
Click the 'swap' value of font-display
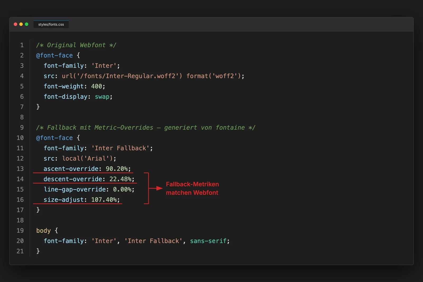(x=102, y=97)
